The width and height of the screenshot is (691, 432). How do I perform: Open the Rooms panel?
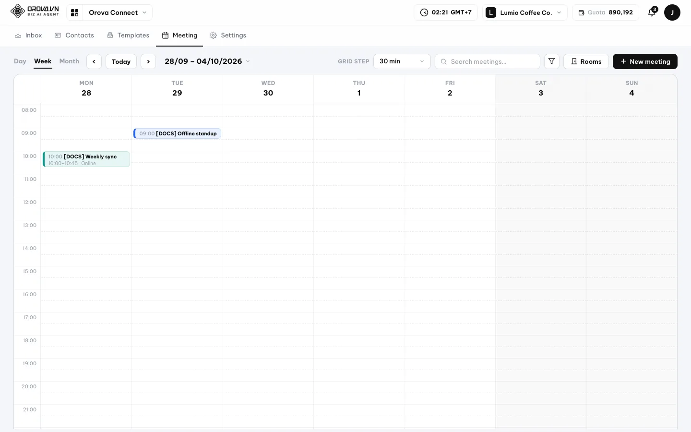[586, 61]
